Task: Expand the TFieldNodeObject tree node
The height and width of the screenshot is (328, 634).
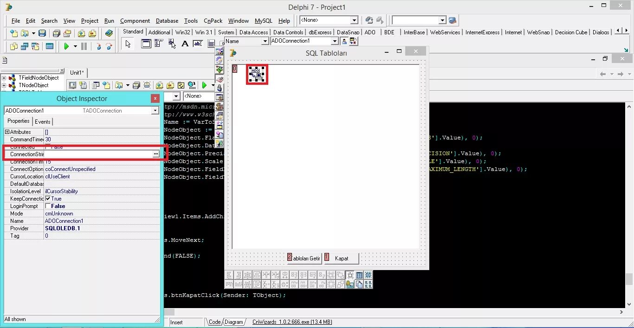Action: 4,78
